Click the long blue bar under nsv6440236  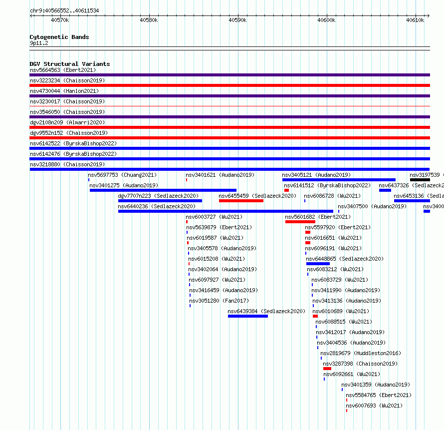click(x=225, y=211)
